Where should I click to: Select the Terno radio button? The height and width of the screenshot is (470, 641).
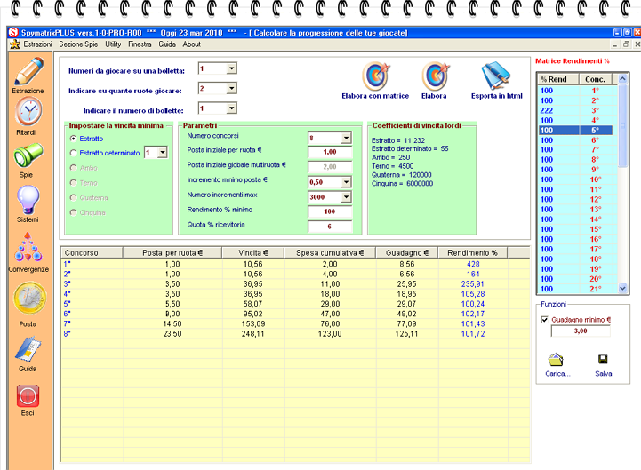(73, 182)
